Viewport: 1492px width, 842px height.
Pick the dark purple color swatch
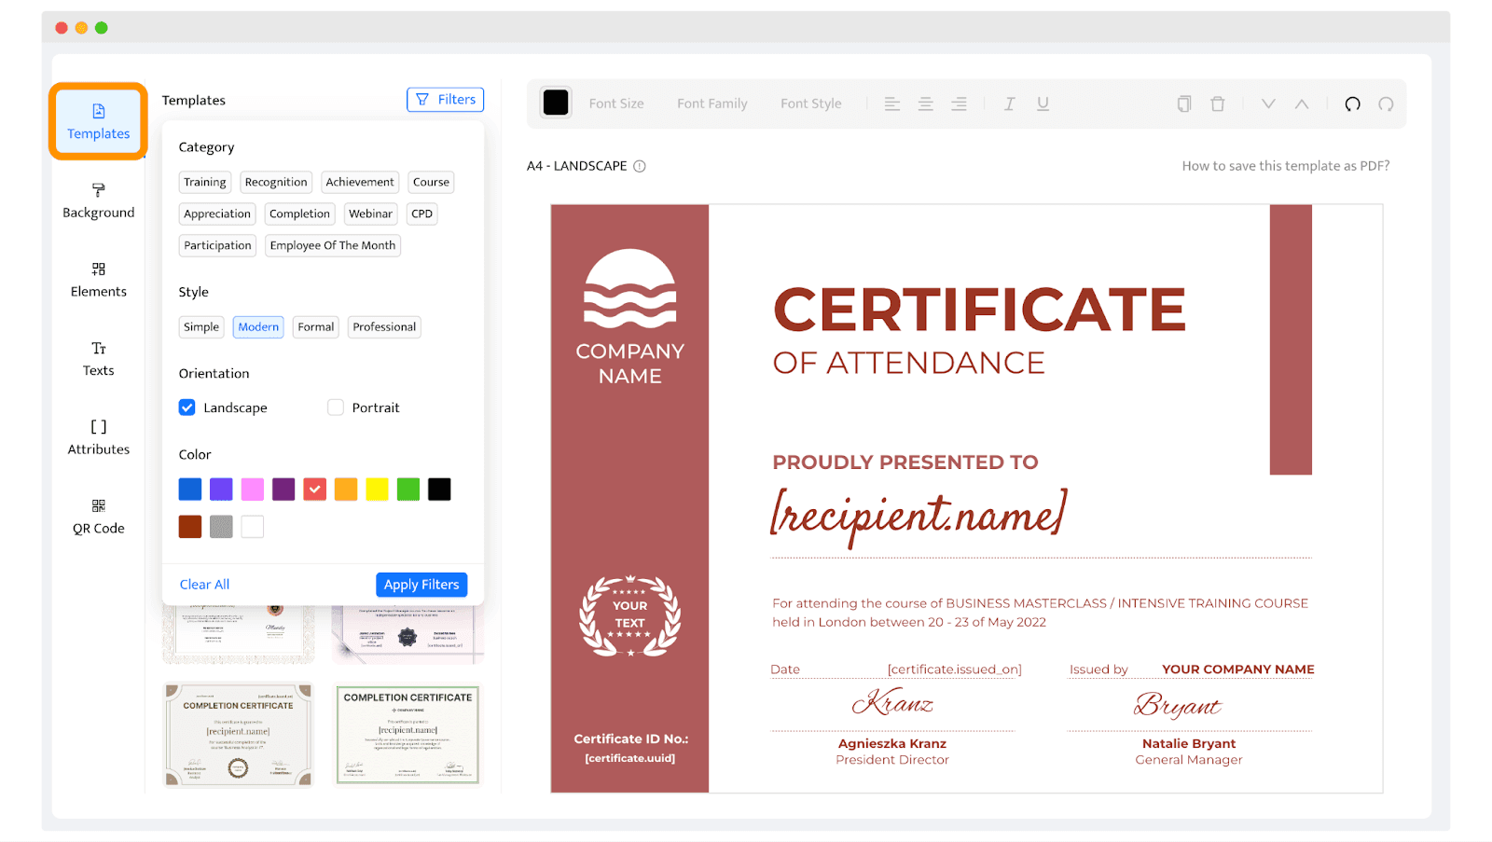tap(283, 490)
